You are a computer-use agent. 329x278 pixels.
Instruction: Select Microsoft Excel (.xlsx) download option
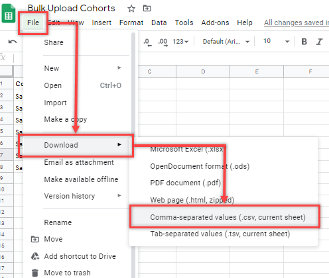[186, 149]
